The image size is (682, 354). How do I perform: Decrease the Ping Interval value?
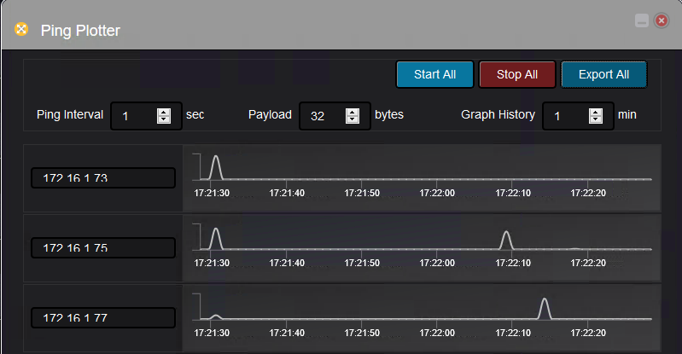tap(164, 119)
